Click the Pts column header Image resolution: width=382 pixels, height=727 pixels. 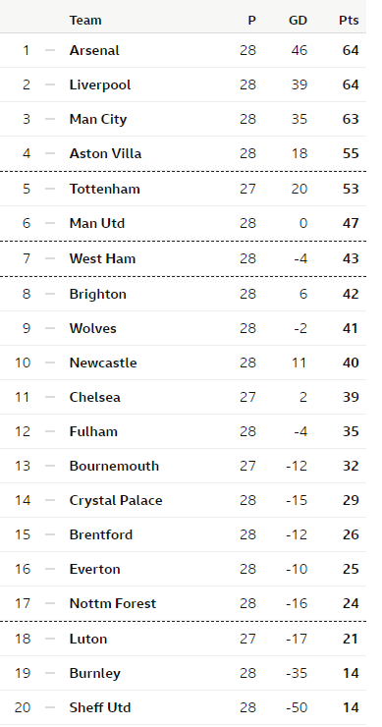point(349,21)
